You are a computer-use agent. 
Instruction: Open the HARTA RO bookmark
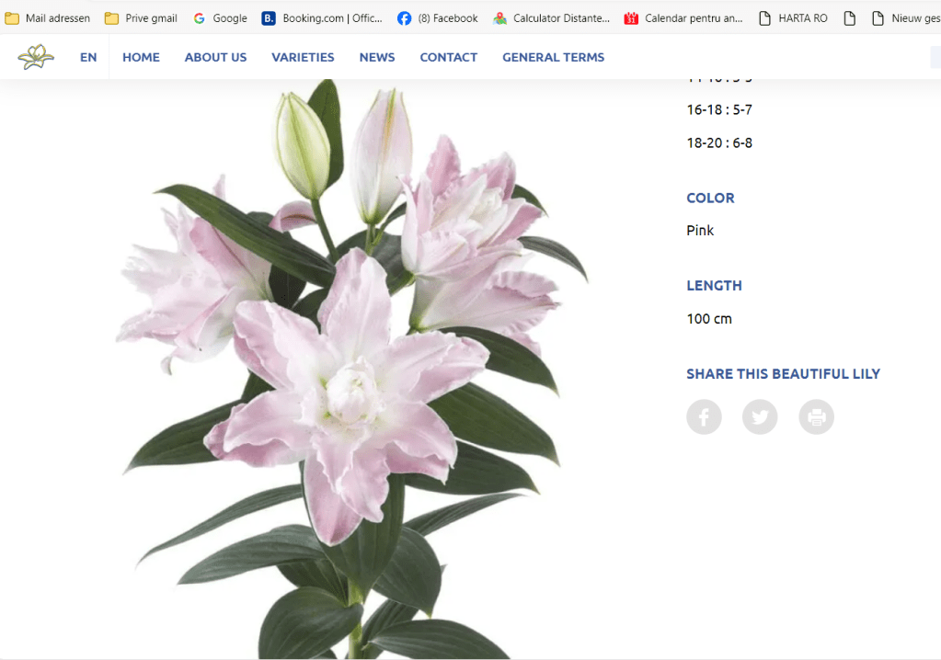pyautogui.click(x=792, y=18)
